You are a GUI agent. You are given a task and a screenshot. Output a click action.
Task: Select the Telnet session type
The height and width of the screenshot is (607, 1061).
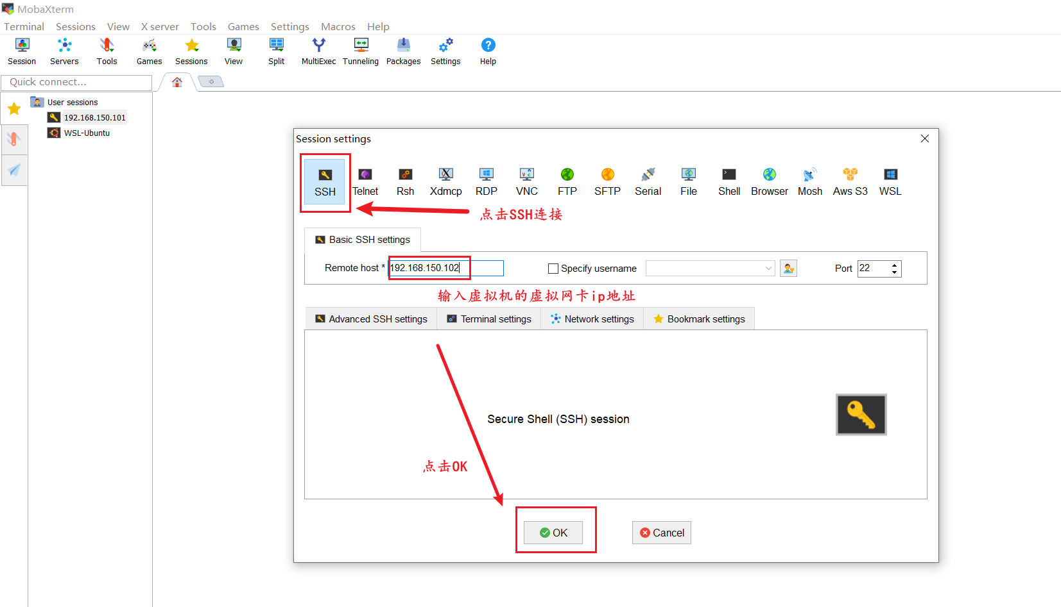pos(365,182)
